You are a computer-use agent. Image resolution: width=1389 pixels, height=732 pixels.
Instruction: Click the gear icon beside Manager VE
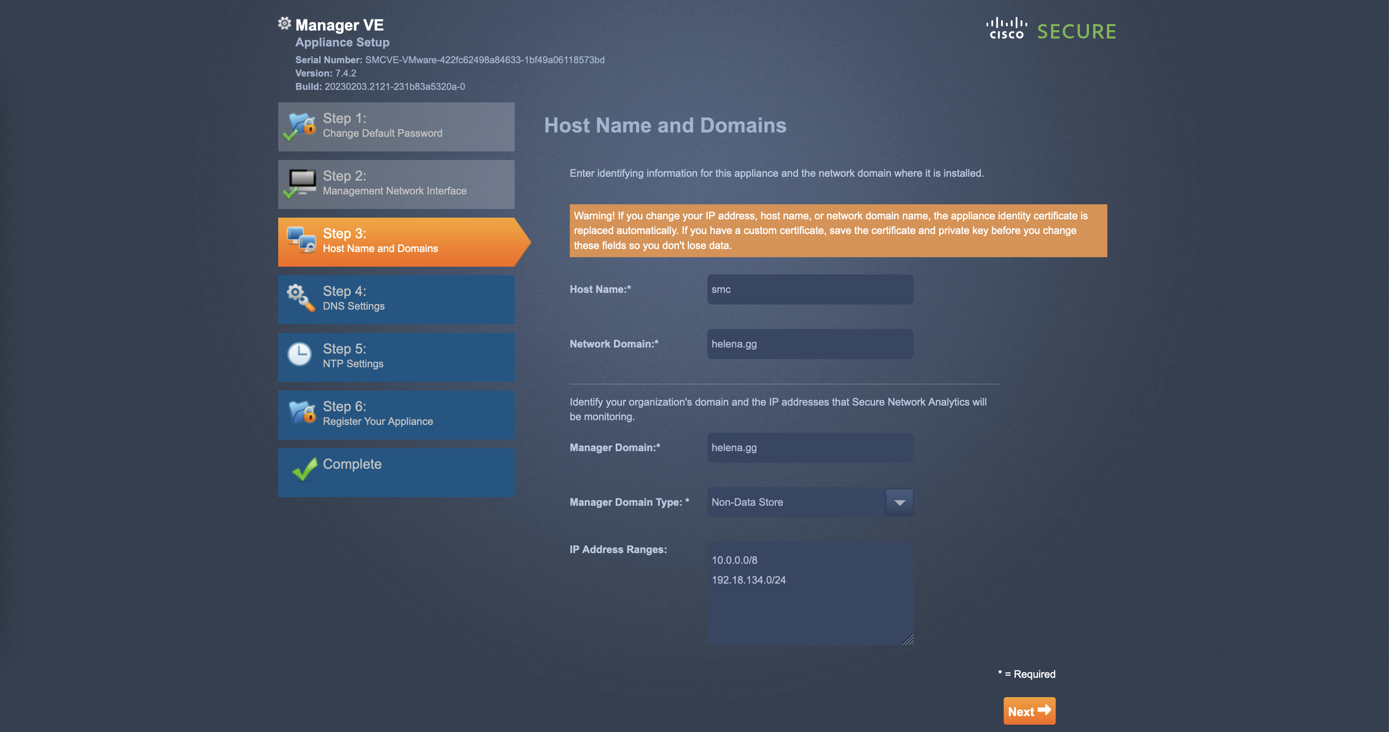coord(284,23)
